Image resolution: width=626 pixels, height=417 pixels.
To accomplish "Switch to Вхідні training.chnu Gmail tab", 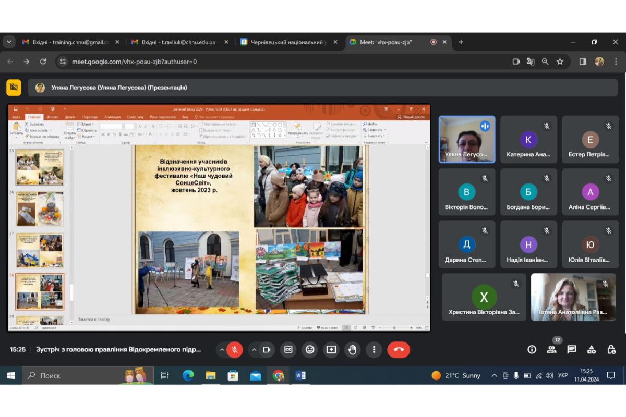I will 70,42.
